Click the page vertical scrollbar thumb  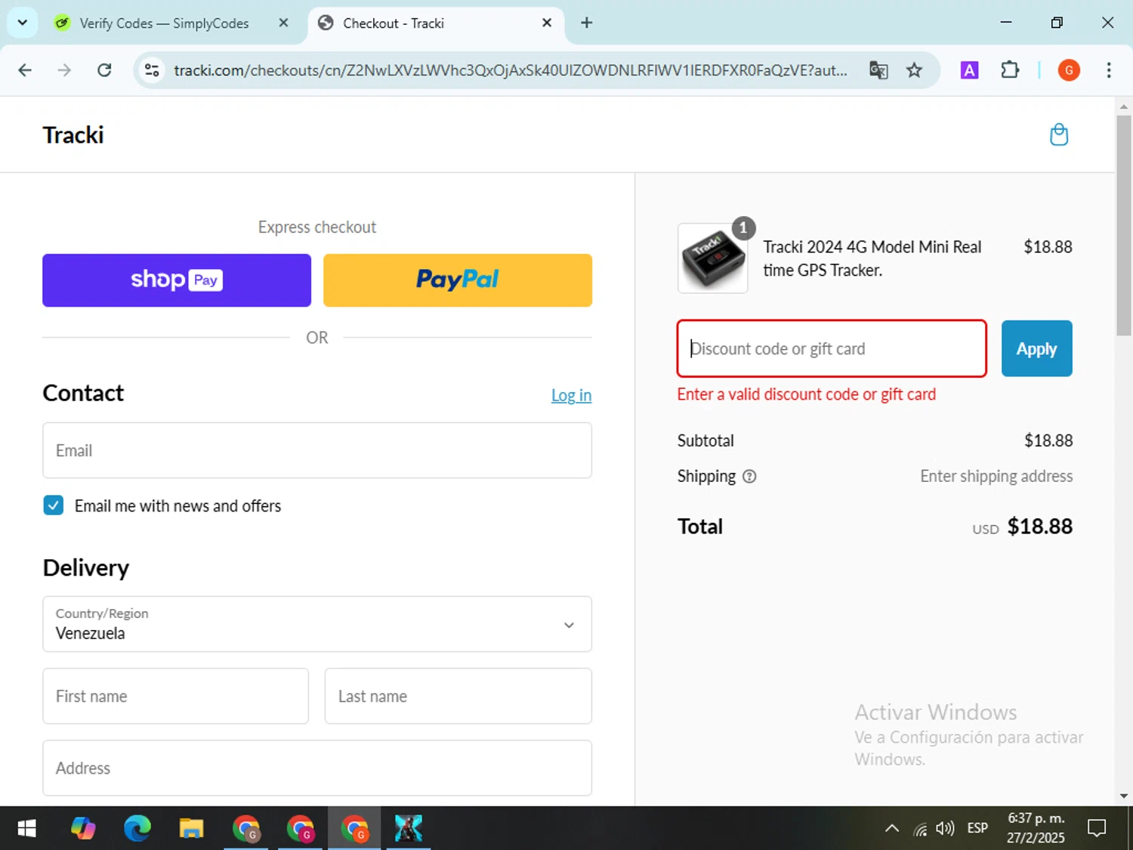1124,225
